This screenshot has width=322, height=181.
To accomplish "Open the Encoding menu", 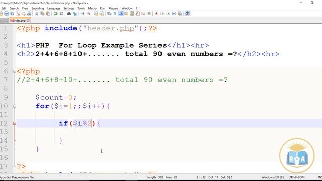I will pos(38,8).
